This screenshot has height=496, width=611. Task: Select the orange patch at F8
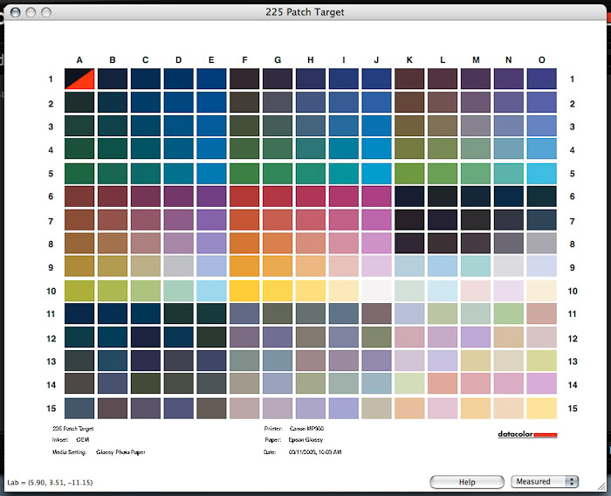pyautogui.click(x=244, y=244)
